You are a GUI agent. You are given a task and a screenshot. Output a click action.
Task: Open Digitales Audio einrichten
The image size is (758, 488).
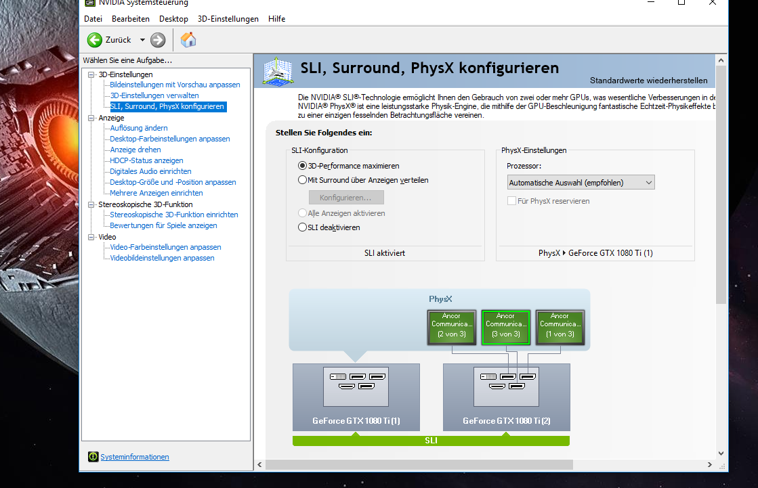point(150,171)
